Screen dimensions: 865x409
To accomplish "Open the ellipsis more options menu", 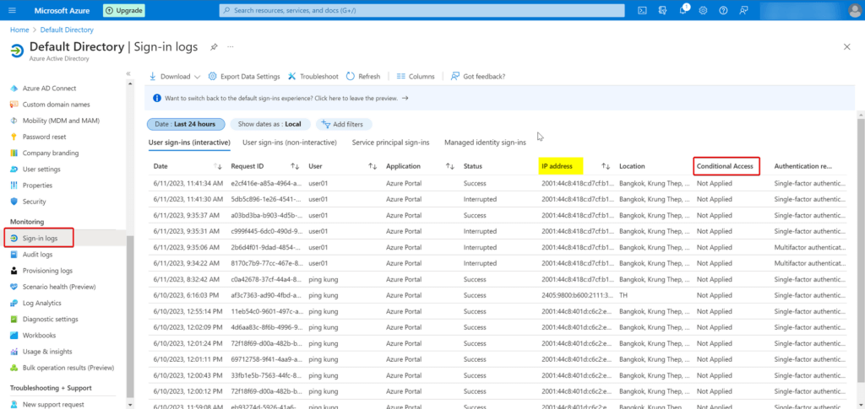I will click(230, 46).
